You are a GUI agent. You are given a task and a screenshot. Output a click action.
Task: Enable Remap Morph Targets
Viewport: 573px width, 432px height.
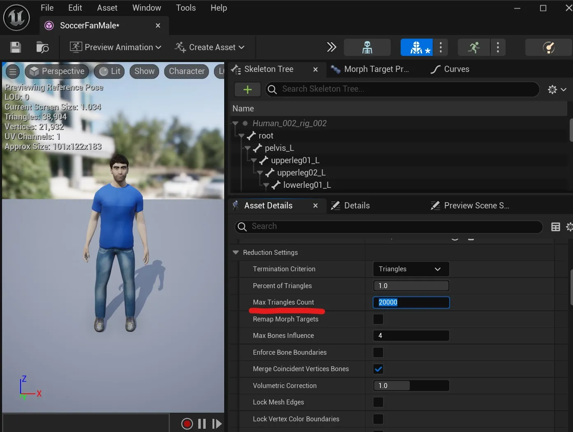[378, 319]
